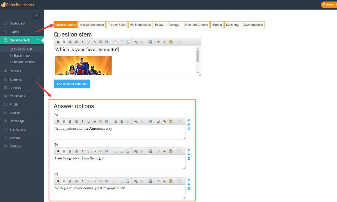
Task: Select the True or False question type
Action: coord(117,25)
